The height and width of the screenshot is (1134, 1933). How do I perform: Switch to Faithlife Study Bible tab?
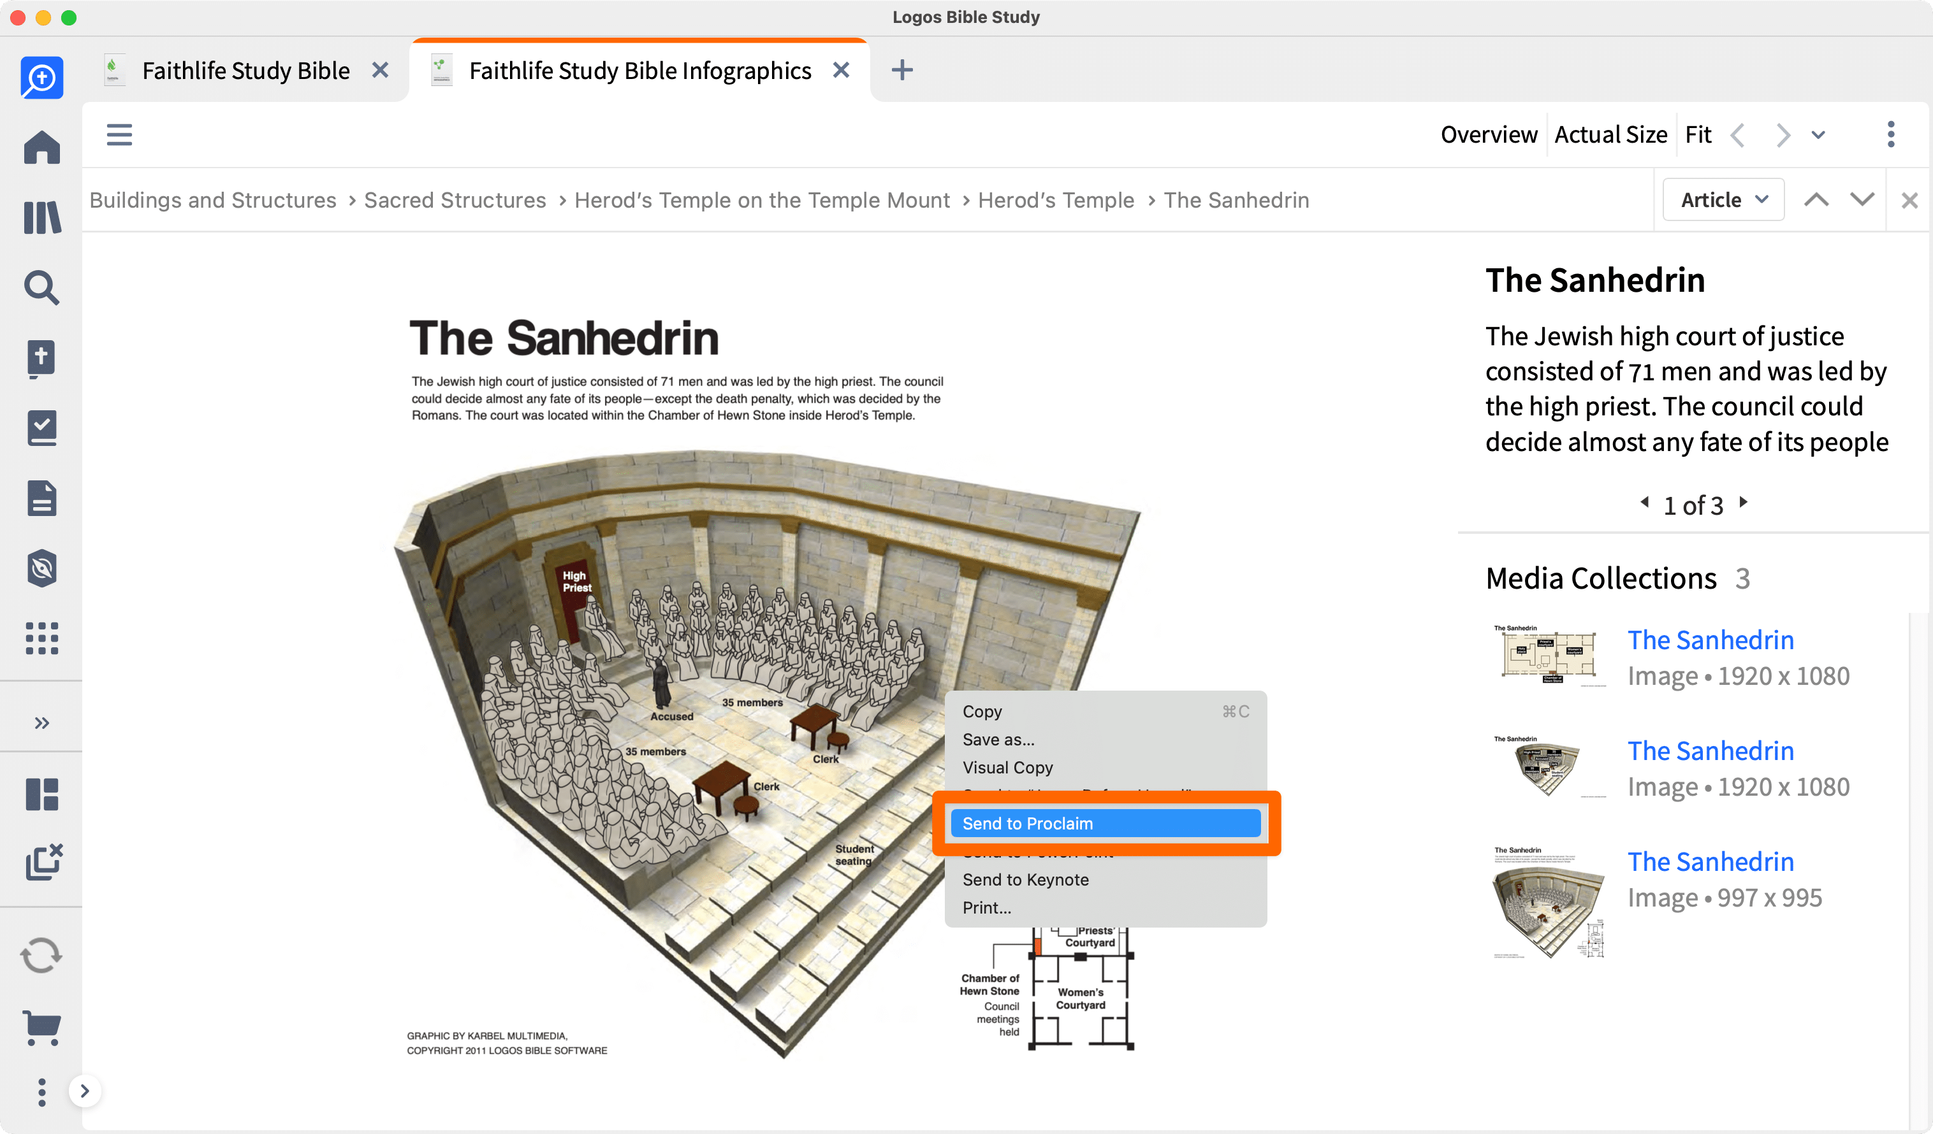245,71
